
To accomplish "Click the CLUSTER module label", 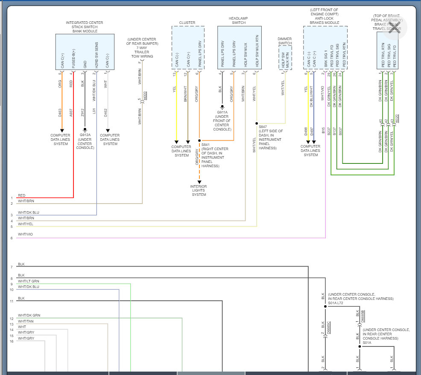I will pos(187,23).
